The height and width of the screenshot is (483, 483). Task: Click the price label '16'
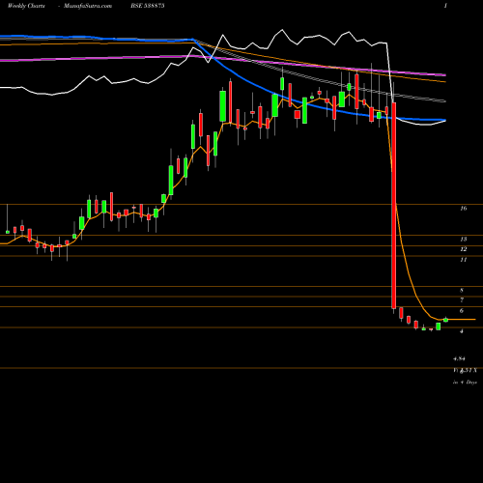(464, 209)
